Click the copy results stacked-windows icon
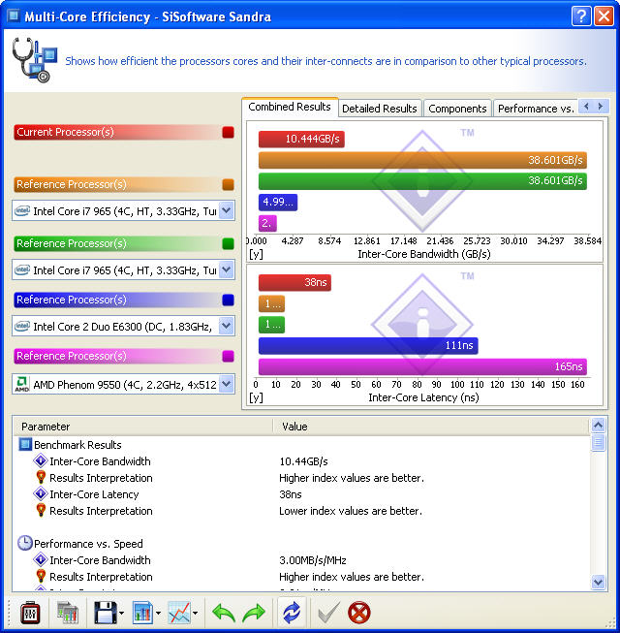 68,613
